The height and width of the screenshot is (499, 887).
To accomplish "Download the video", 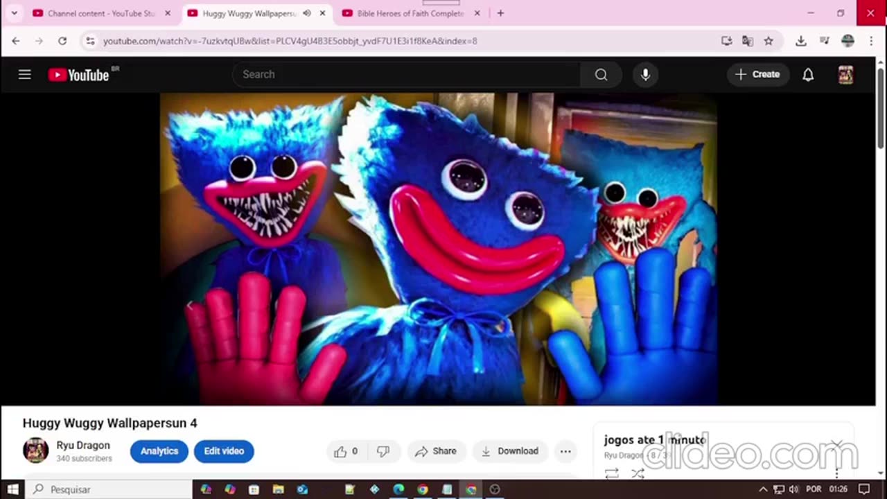I will click(510, 451).
